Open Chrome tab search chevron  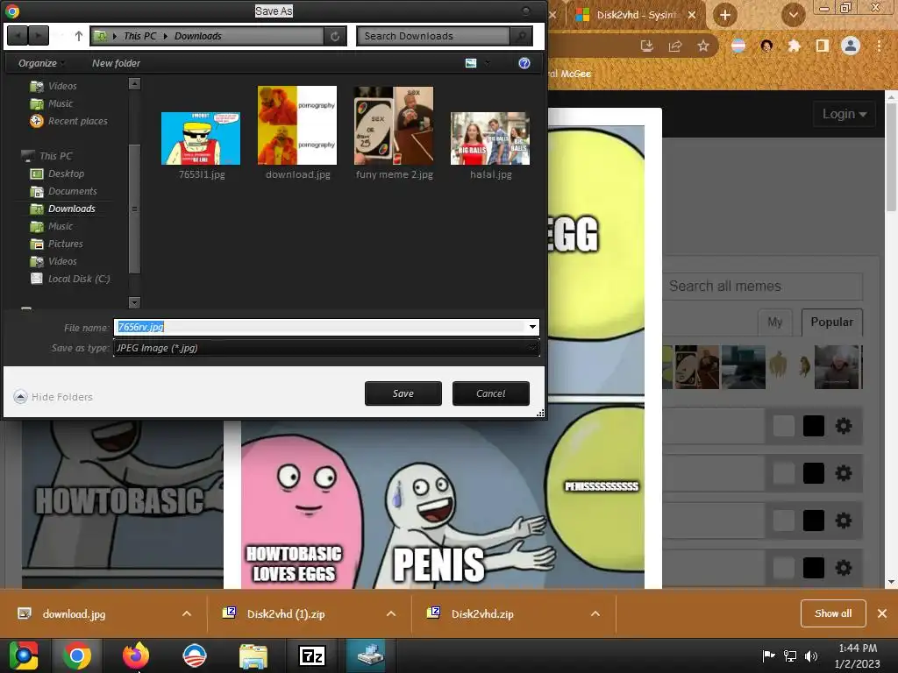pos(793,15)
